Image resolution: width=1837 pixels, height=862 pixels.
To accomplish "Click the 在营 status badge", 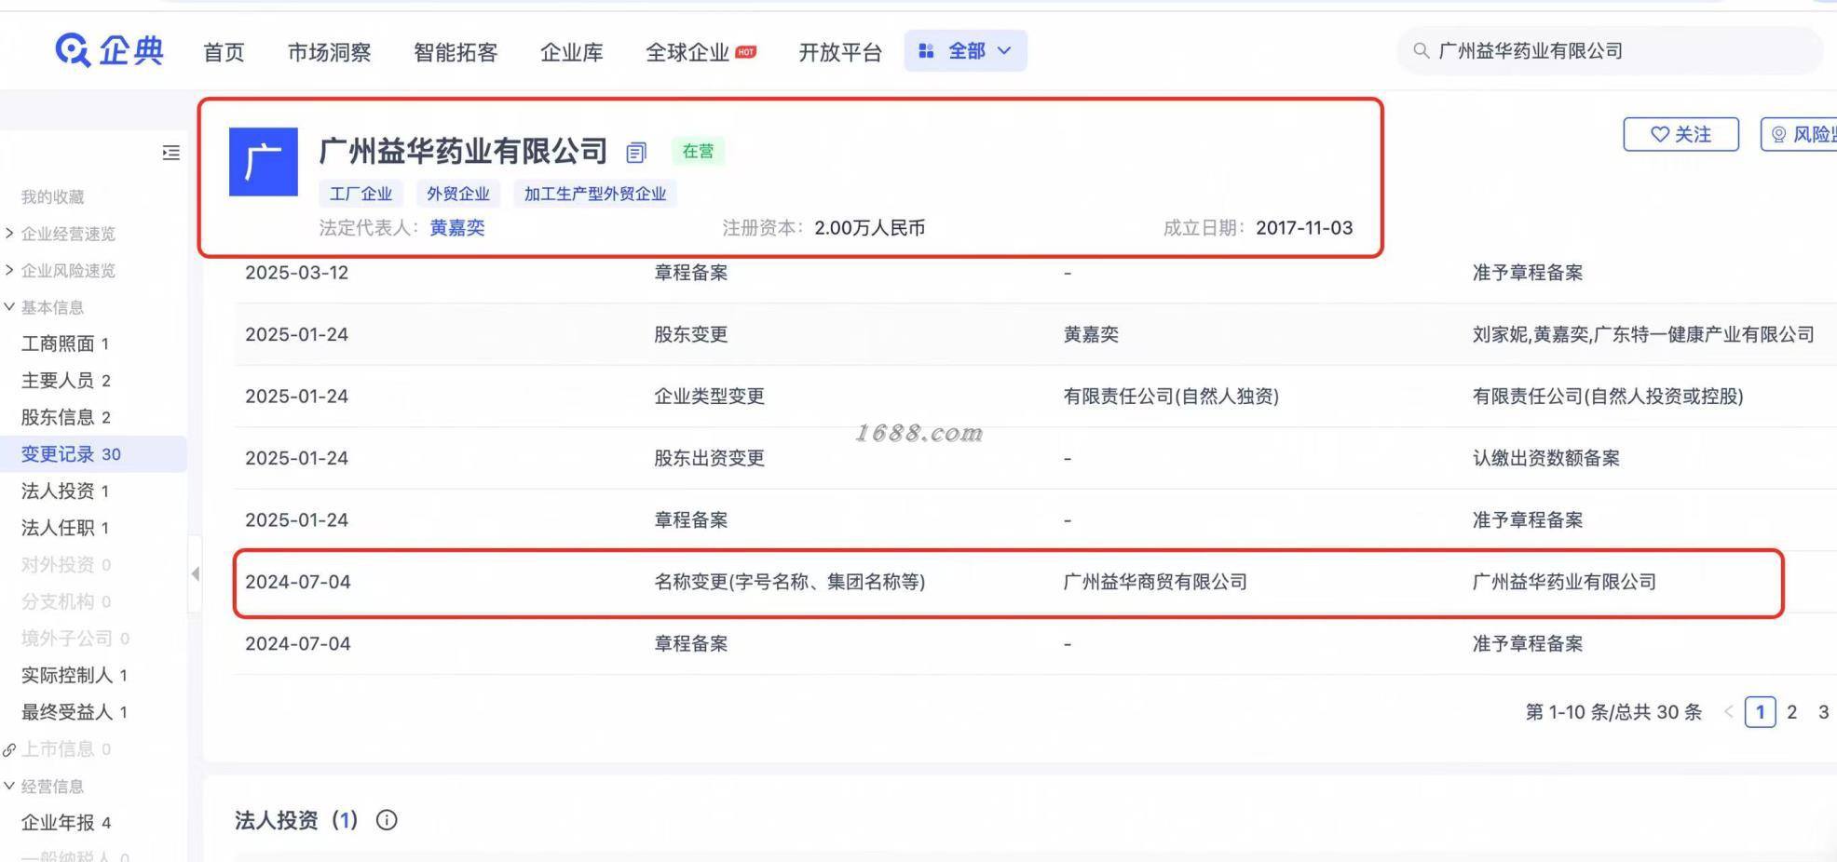I will [x=698, y=151].
